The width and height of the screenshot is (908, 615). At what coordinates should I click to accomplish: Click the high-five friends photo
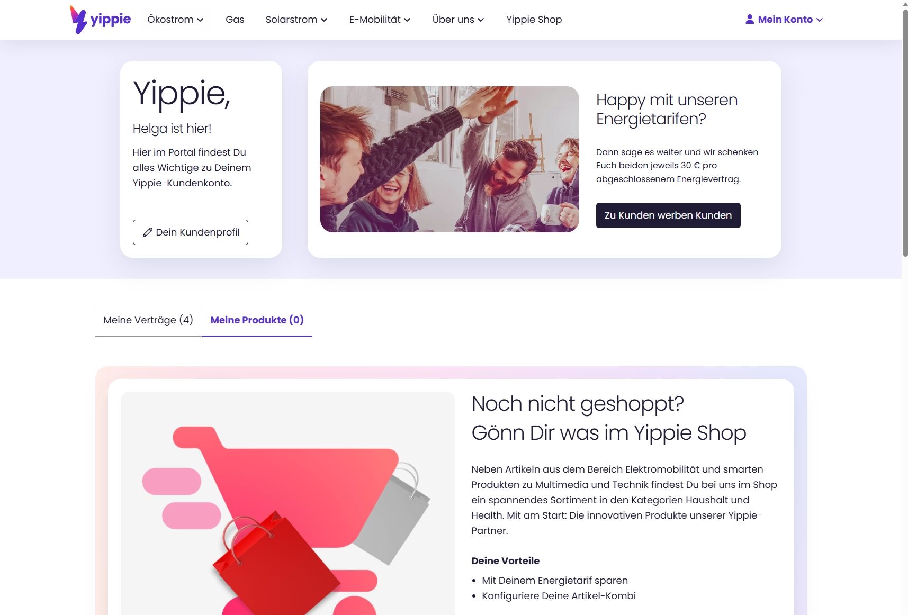click(449, 159)
